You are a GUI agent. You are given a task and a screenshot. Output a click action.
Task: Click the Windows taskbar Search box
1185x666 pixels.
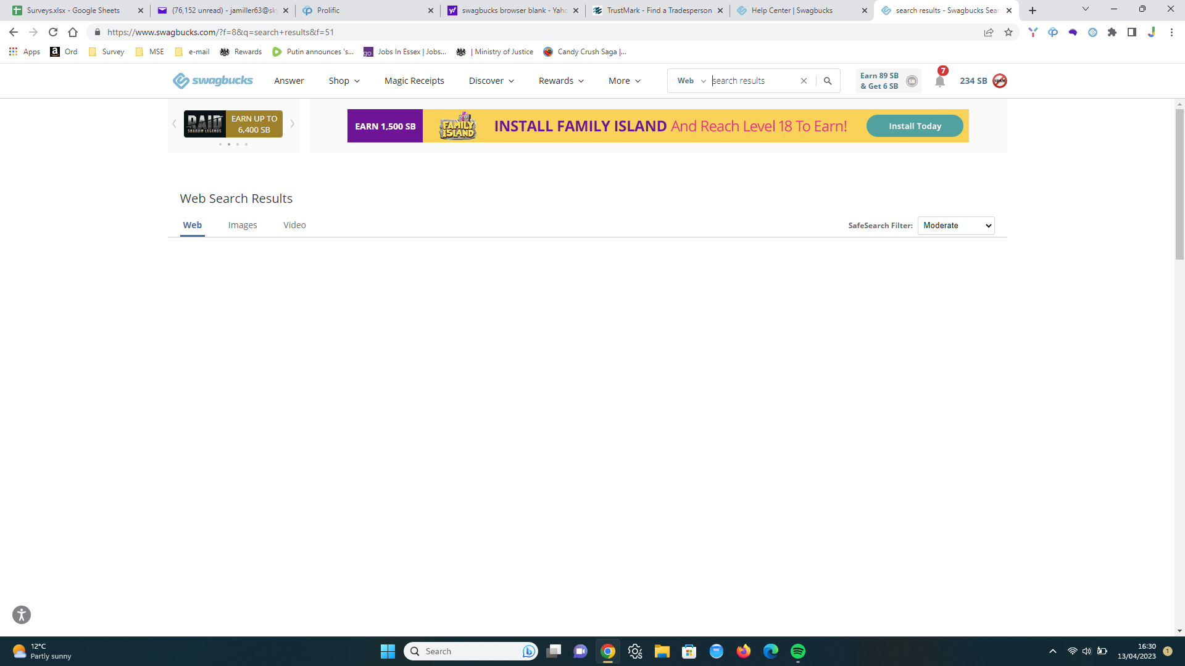[471, 651]
